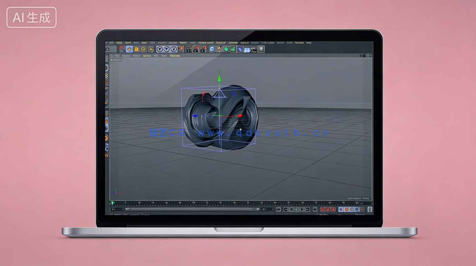This screenshot has width=476, height=266.
Task: Click the first clapperboard render icon
Action: tap(189, 49)
